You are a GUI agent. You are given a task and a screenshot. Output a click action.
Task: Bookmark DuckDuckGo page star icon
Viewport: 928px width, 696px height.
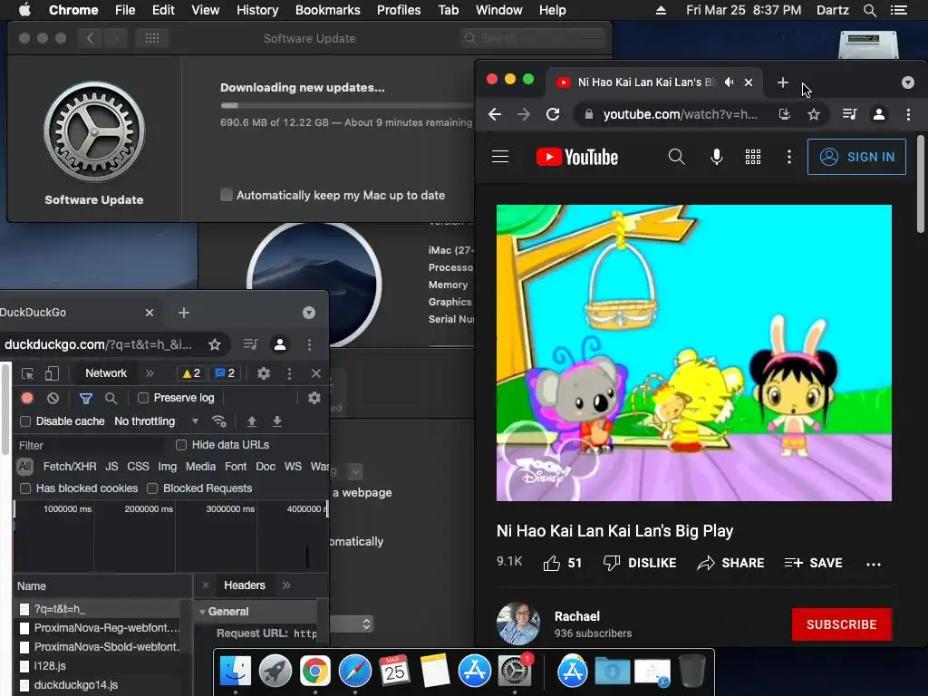pos(214,344)
